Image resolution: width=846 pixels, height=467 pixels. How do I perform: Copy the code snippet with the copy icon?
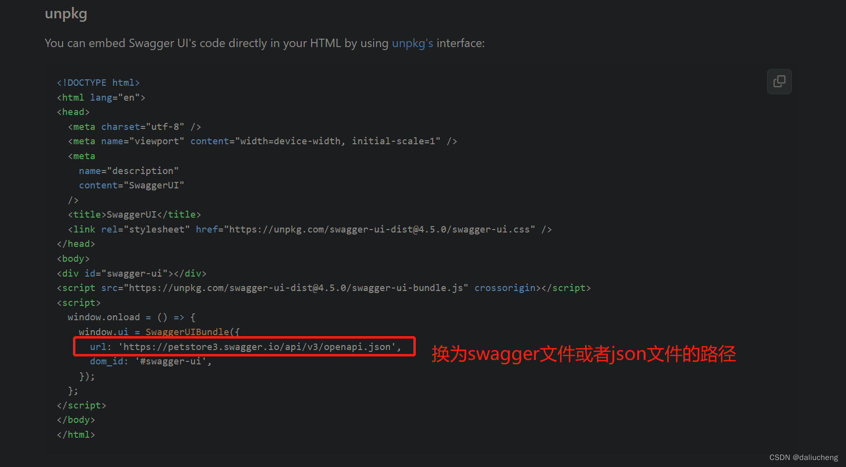779,81
